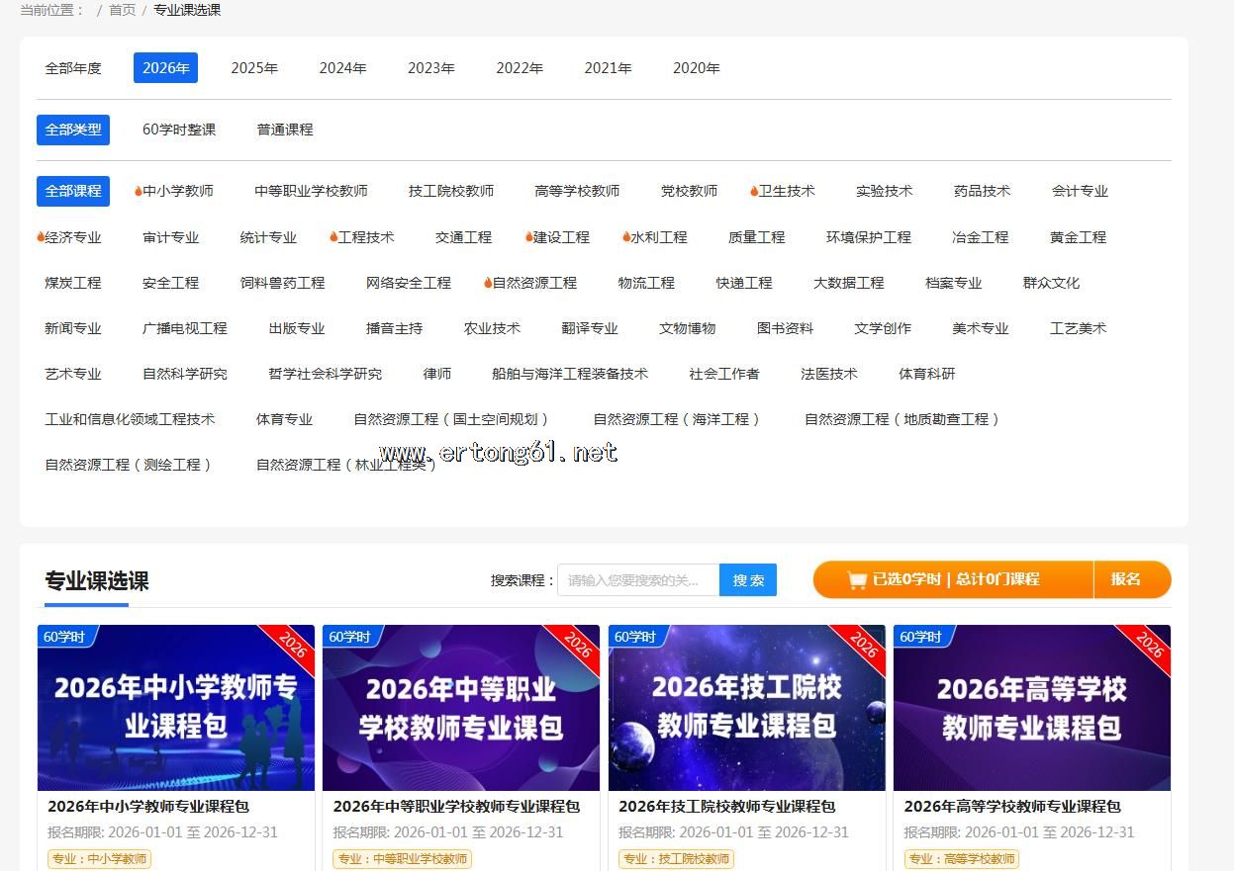The width and height of the screenshot is (1234, 871).
Task: Select hot category 中小学教师
Action: coord(177,191)
